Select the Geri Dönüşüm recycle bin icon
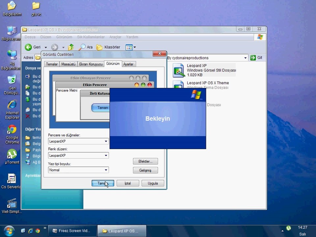The height and width of the screenshot is (237, 316). click(x=12, y=85)
